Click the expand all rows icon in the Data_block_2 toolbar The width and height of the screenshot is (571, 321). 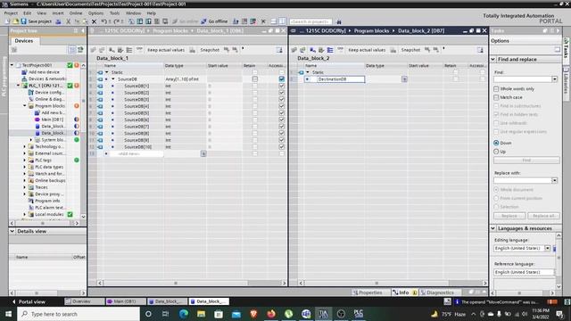(x=330, y=50)
